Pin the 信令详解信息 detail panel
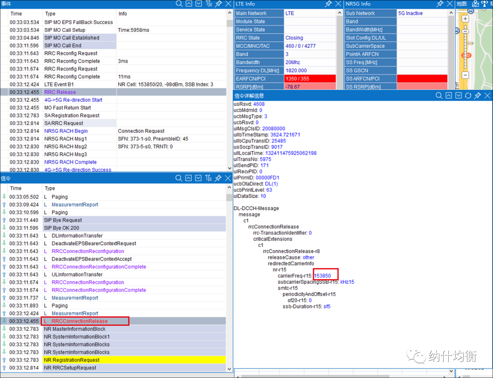Screen dimensions: 493x378 pyautogui.click(x=477, y=95)
